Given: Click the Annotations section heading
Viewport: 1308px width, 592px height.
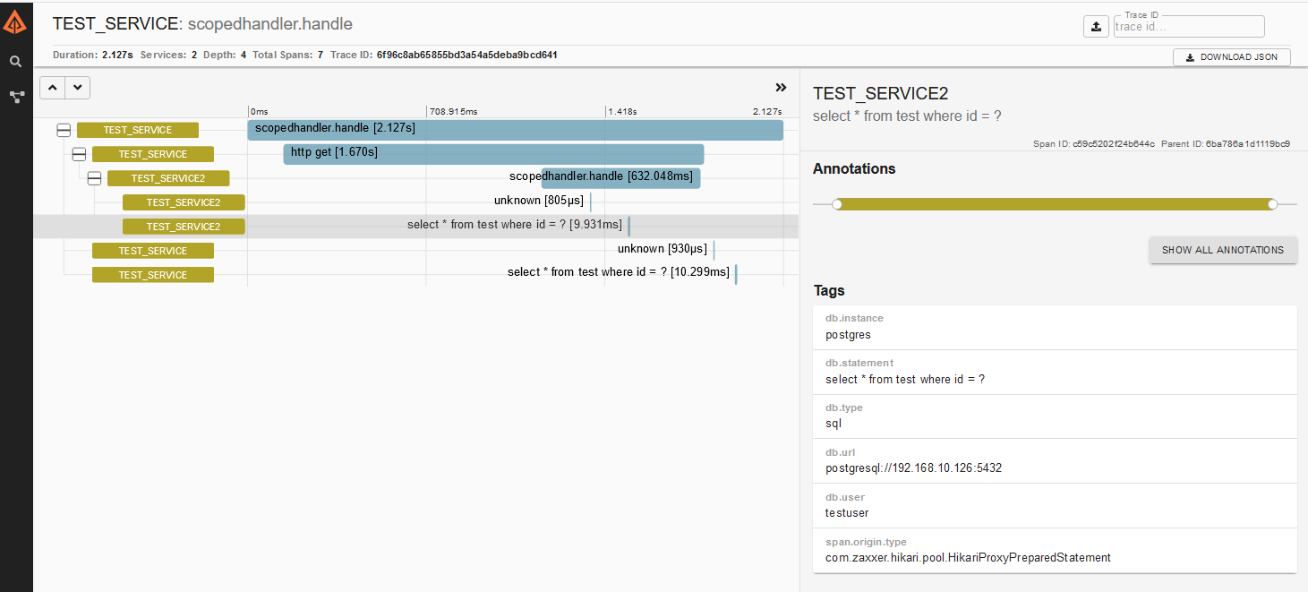Looking at the screenshot, I should click(854, 168).
